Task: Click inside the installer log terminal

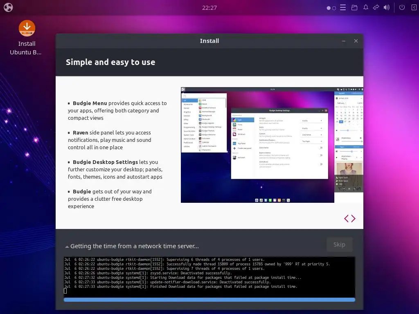Action: pyautogui.click(x=209, y=277)
